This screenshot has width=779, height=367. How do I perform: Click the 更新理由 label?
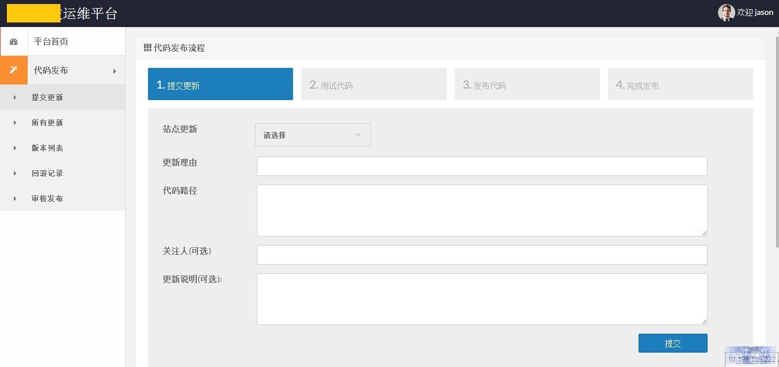point(180,163)
